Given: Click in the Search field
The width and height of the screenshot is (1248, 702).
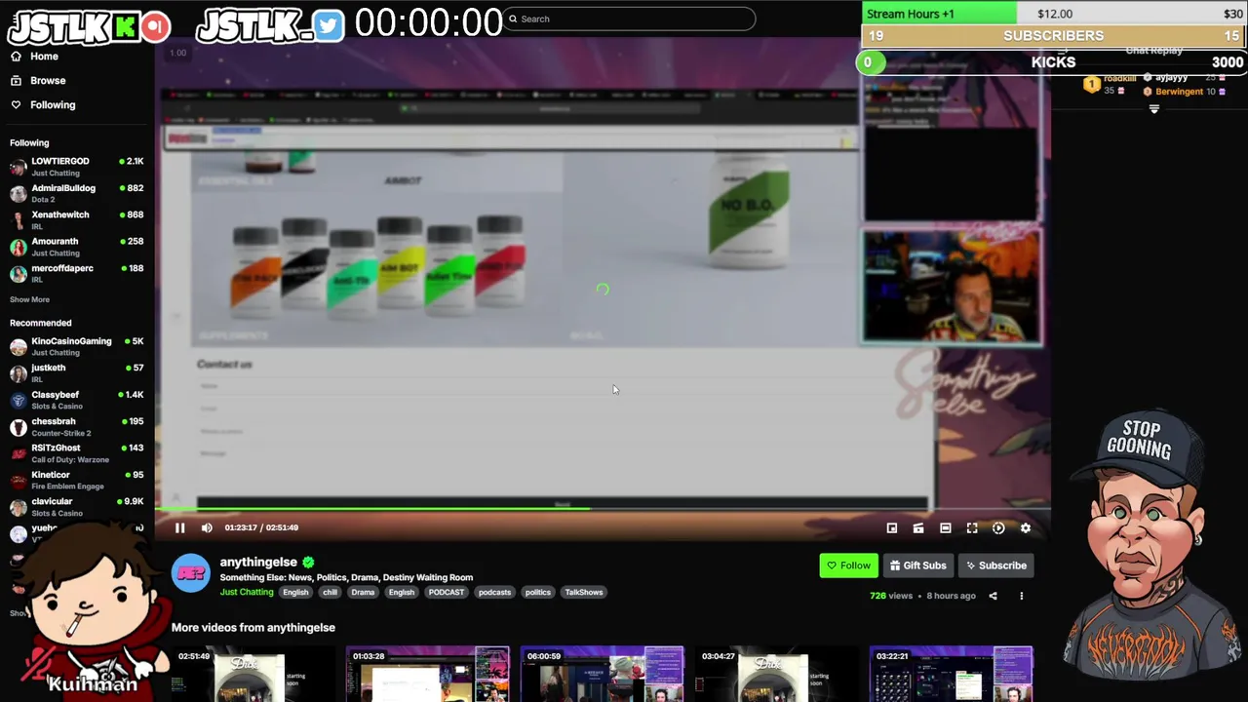Looking at the screenshot, I should pyautogui.click(x=629, y=19).
